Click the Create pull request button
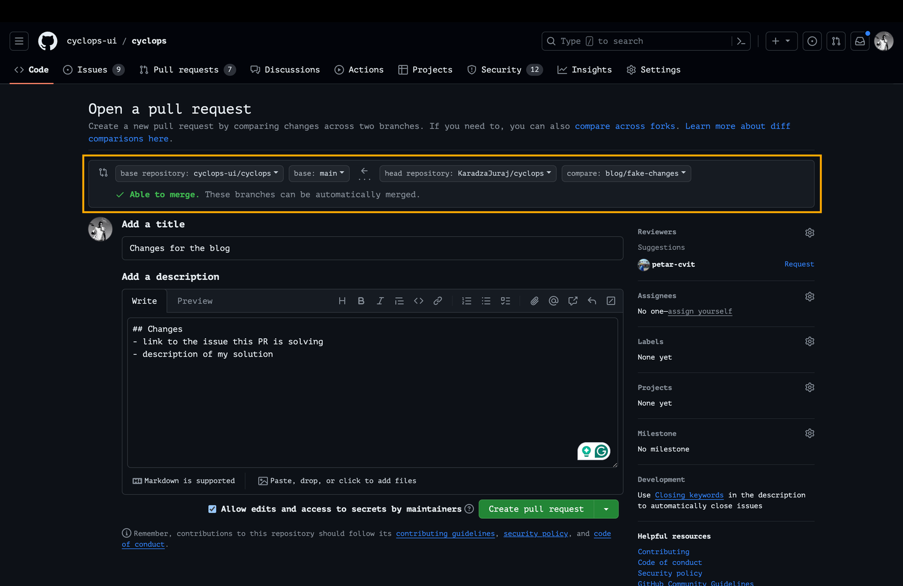The height and width of the screenshot is (586, 903). point(536,509)
